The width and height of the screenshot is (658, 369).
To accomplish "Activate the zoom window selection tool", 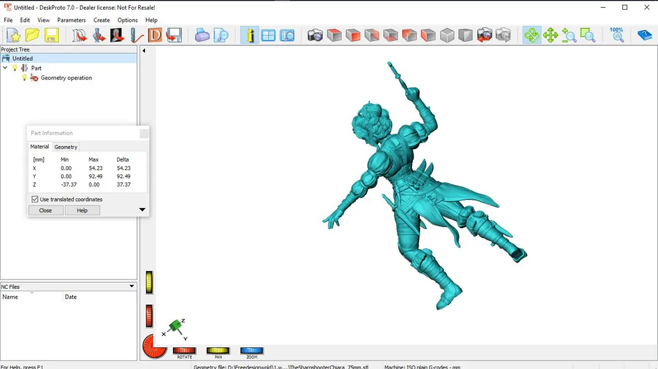I will (588, 35).
